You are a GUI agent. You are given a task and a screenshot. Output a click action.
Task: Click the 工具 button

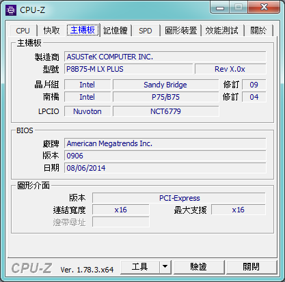pyautogui.click(x=140, y=267)
